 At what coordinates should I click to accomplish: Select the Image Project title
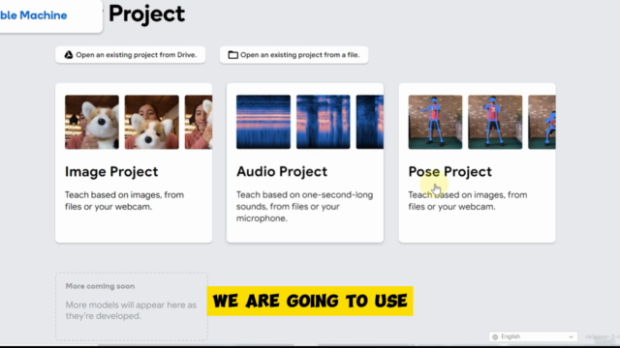point(111,172)
